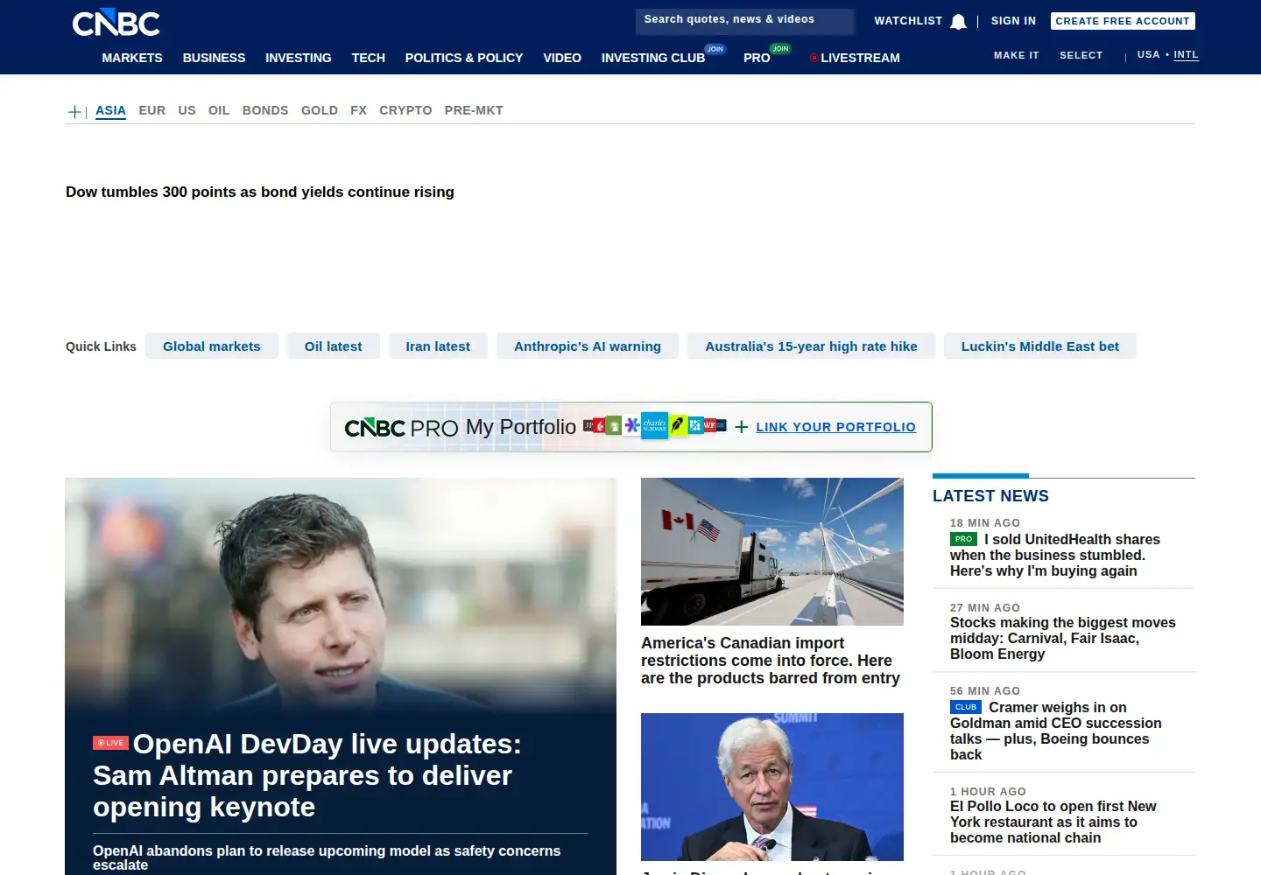Open the Investing menu
Screen dimensions: 1261x875
[299, 58]
